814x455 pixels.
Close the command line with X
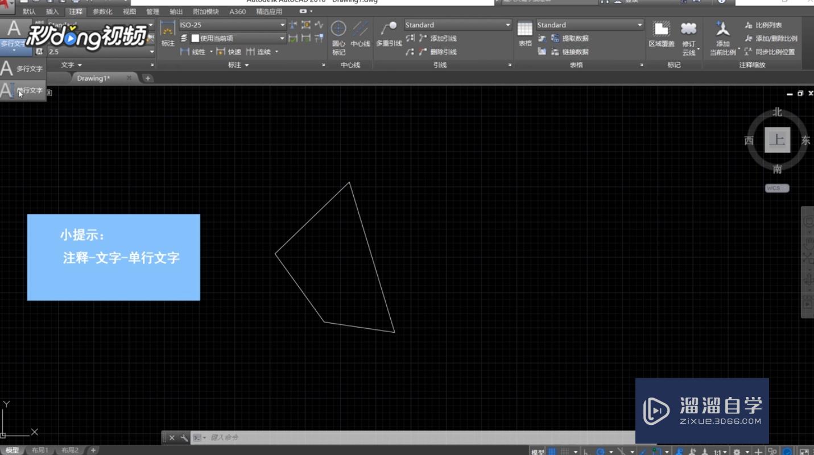click(x=172, y=438)
